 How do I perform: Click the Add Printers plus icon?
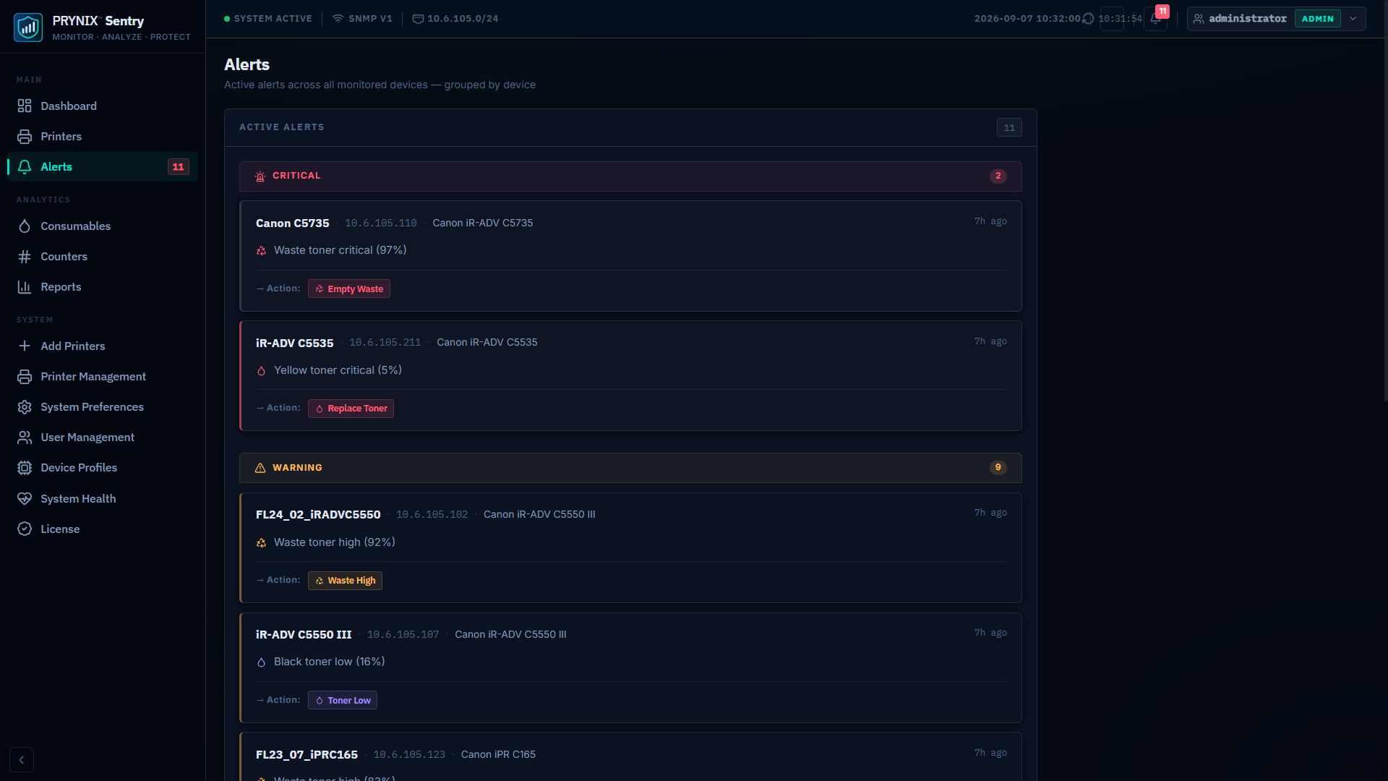(x=25, y=346)
